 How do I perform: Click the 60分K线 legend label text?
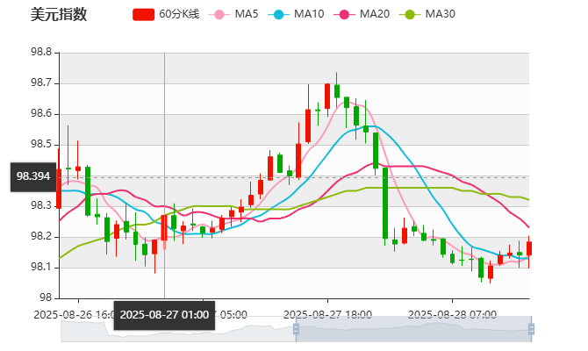[x=179, y=14]
